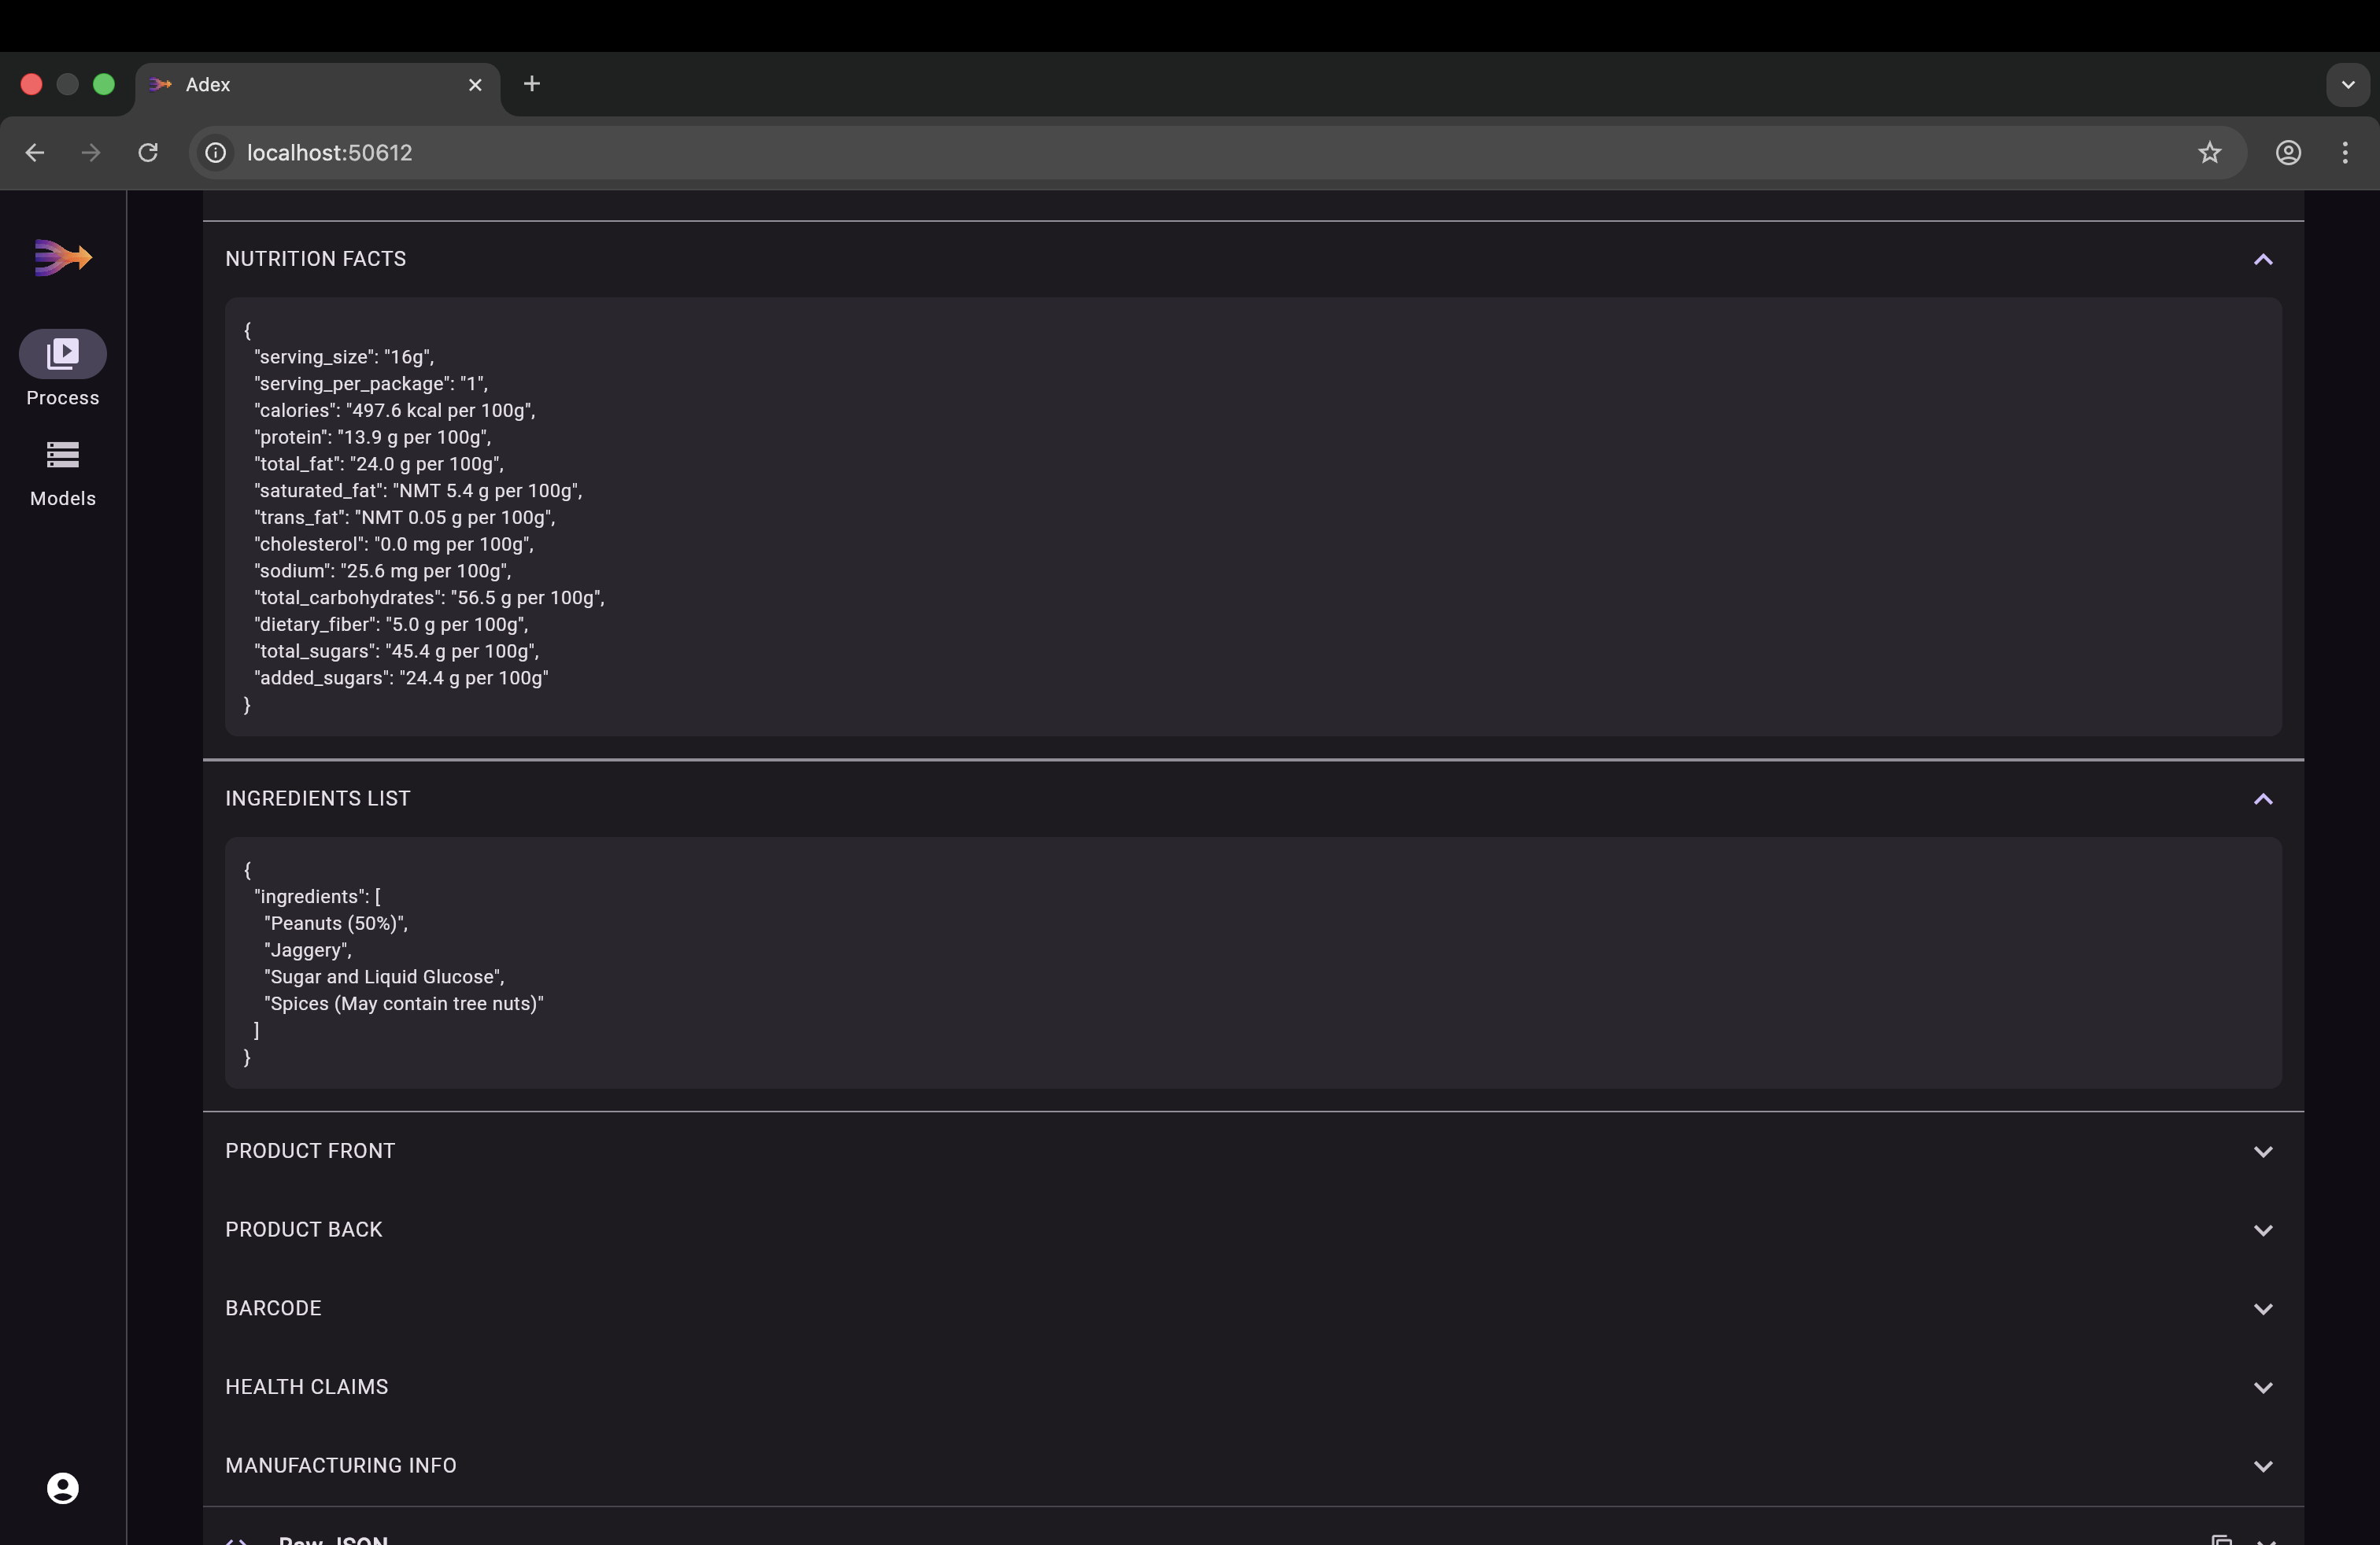The width and height of the screenshot is (2380, 1545).
Task: Go back to previous page
Action: (x=35, y=152)
